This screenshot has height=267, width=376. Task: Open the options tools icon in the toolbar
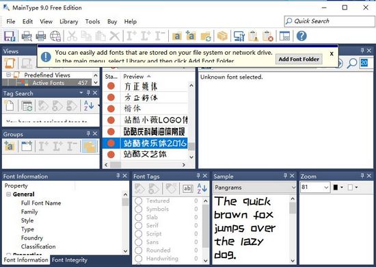coord(239,36)
